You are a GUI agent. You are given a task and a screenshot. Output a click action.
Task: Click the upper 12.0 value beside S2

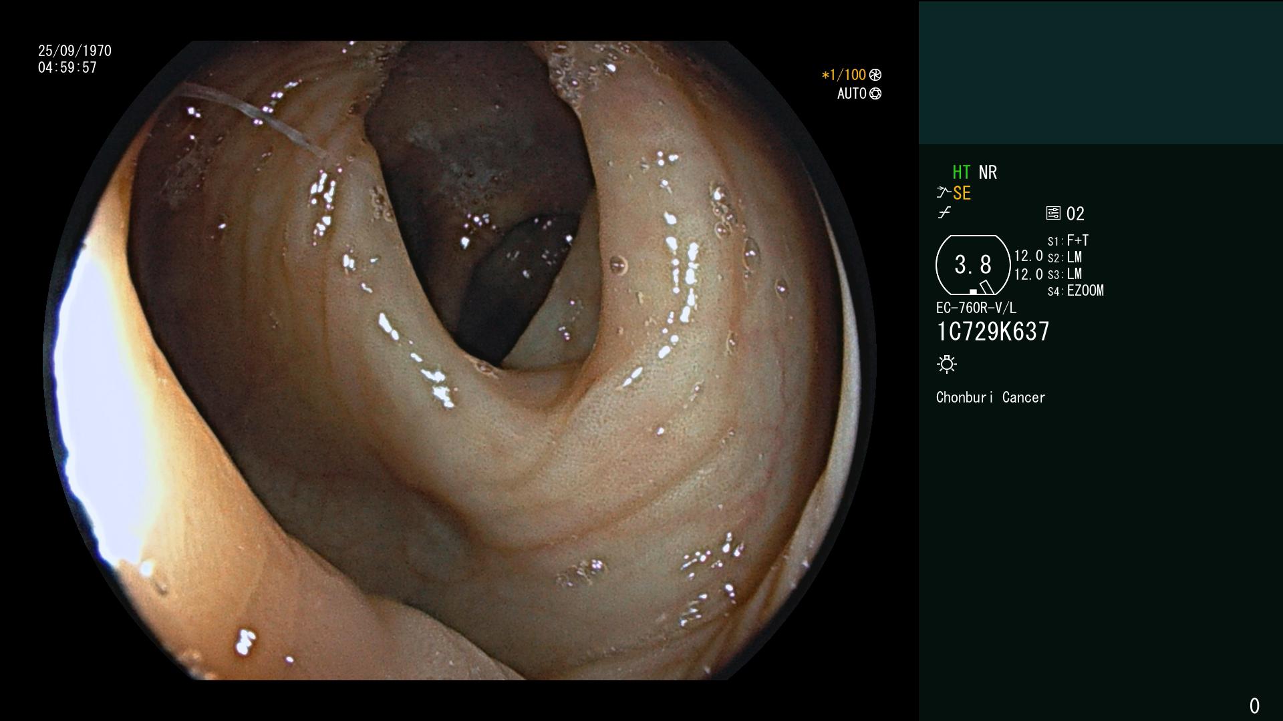(x=1028, y=256)
